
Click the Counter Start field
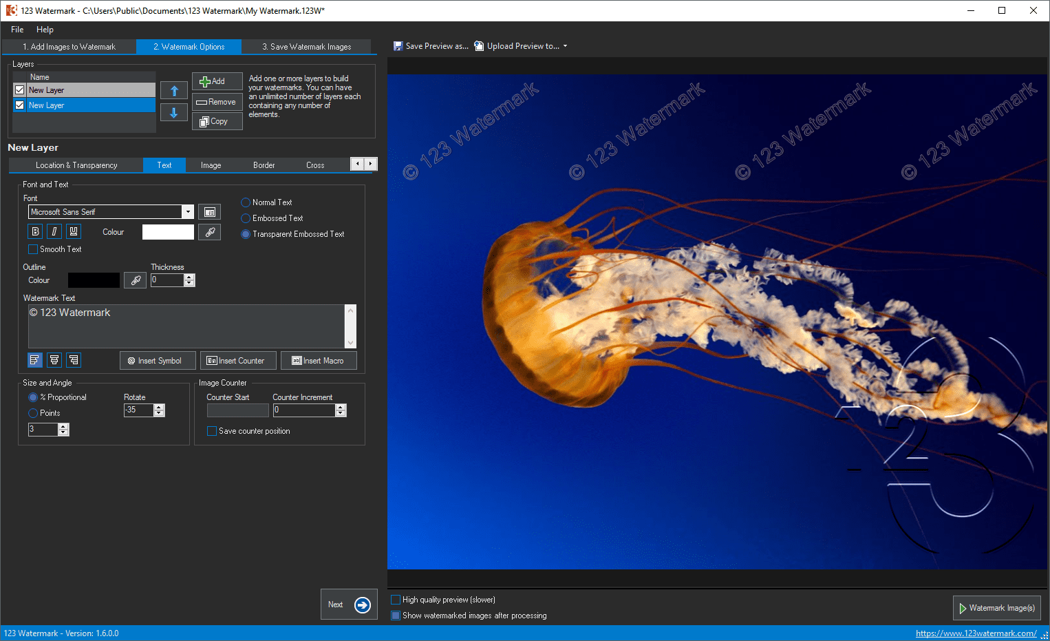[x=237, y=410]
